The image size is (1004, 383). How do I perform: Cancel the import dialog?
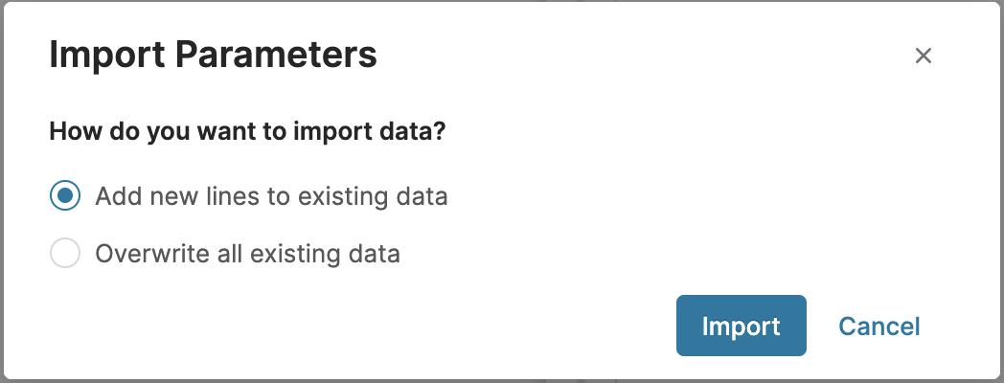pyautogui.click(x=878, y=327)
